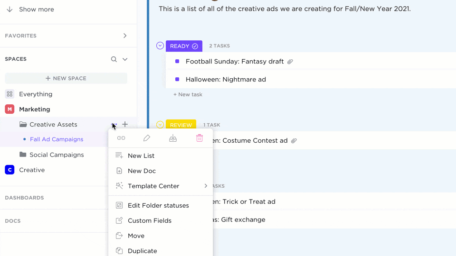Open the Social Campaigns folder
The image size is (456, 256).
tap(56, 155)
